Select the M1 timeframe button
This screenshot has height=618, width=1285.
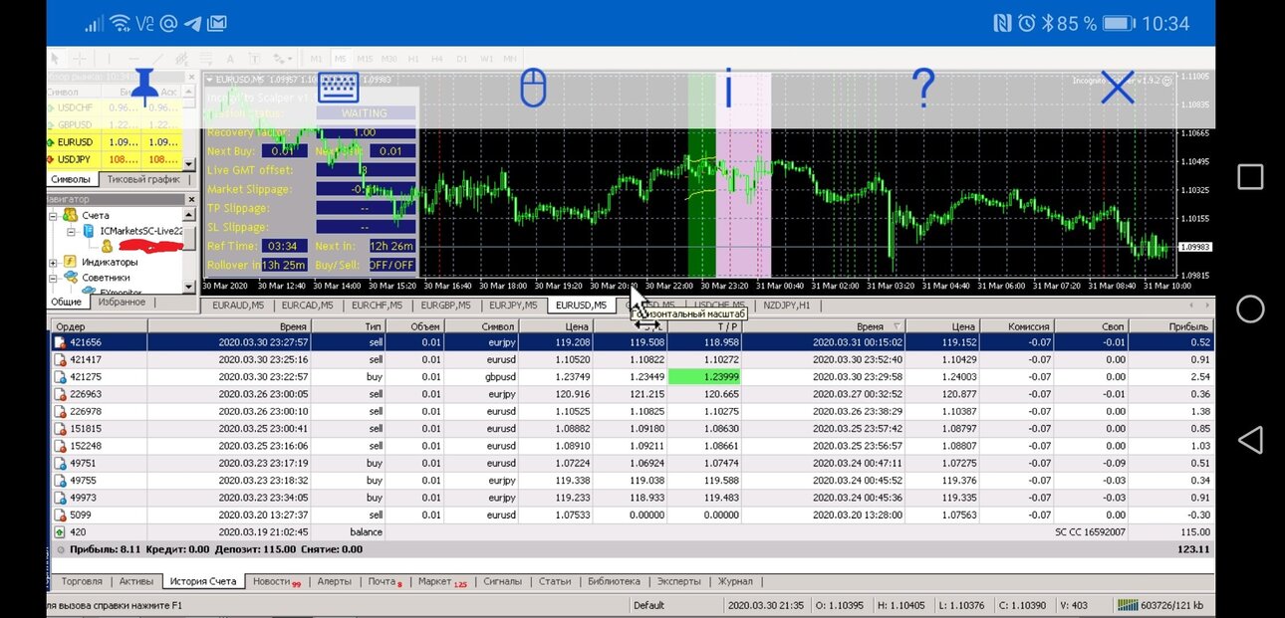pyautogui.click(x=317, y=58)
